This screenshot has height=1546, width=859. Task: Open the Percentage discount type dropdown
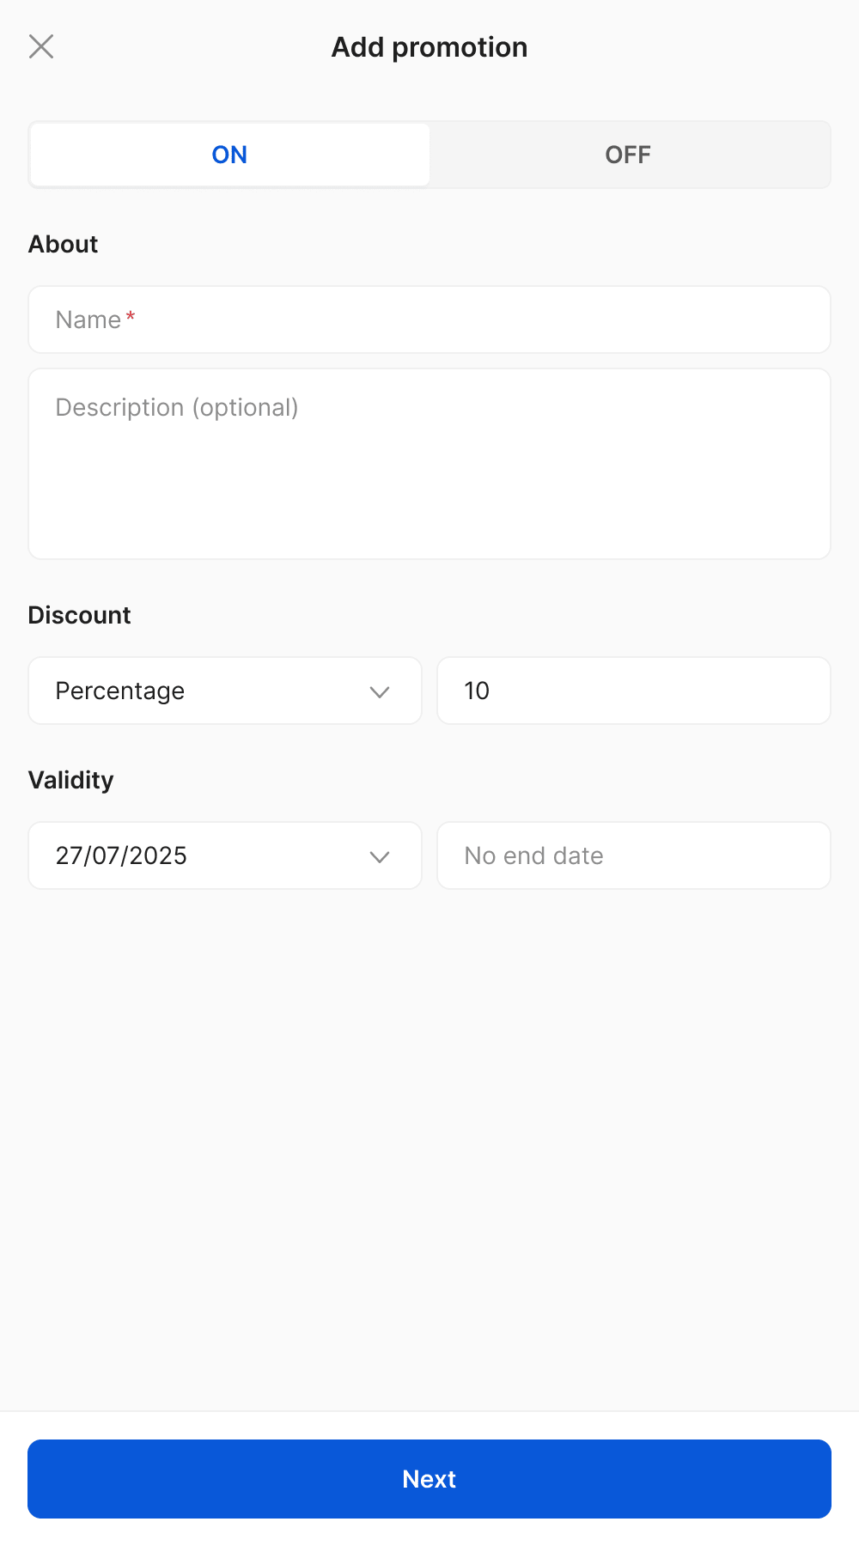(x=206, y=691)
